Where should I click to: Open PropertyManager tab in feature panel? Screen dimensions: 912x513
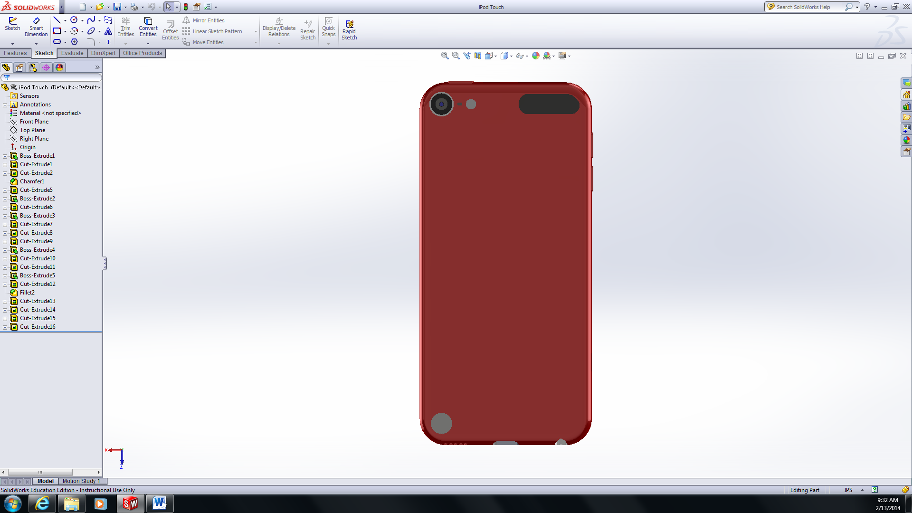tap(19, 67)
